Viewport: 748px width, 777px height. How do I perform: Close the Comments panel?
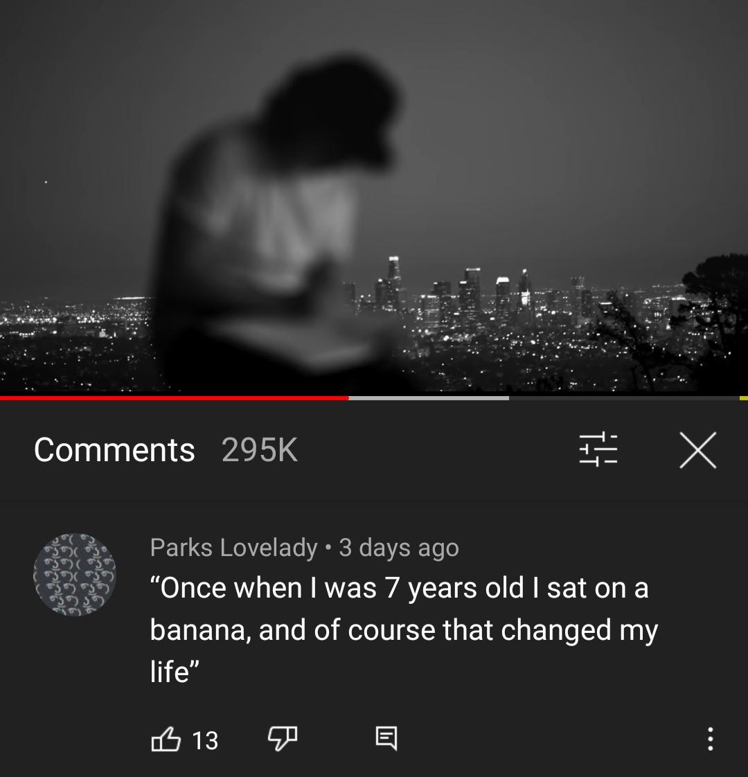click(x=697, y=450)
